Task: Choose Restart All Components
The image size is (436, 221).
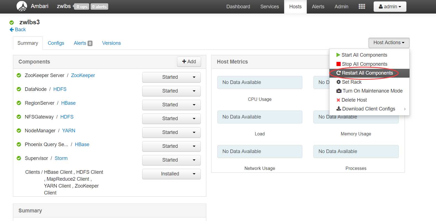Action: [x=369, y=73]
